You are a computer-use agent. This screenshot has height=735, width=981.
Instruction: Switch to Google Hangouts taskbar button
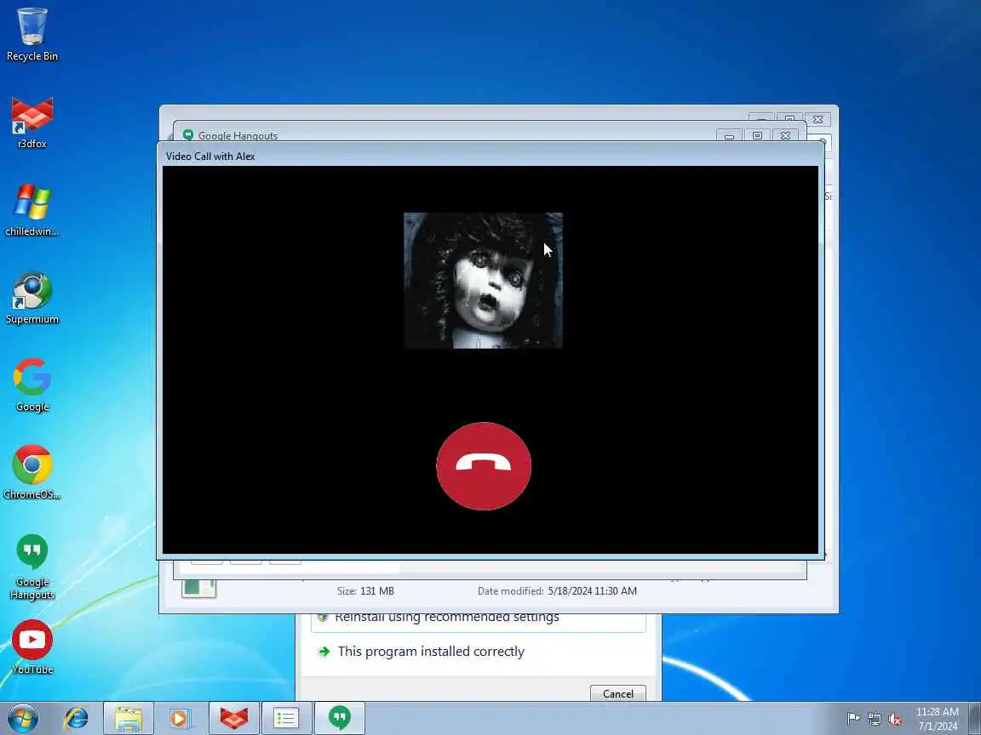339,718
